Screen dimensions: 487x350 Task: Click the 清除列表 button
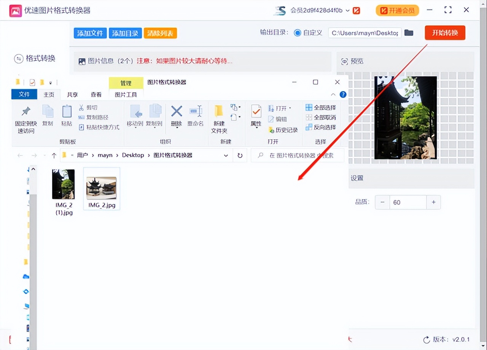pos(160,33)
